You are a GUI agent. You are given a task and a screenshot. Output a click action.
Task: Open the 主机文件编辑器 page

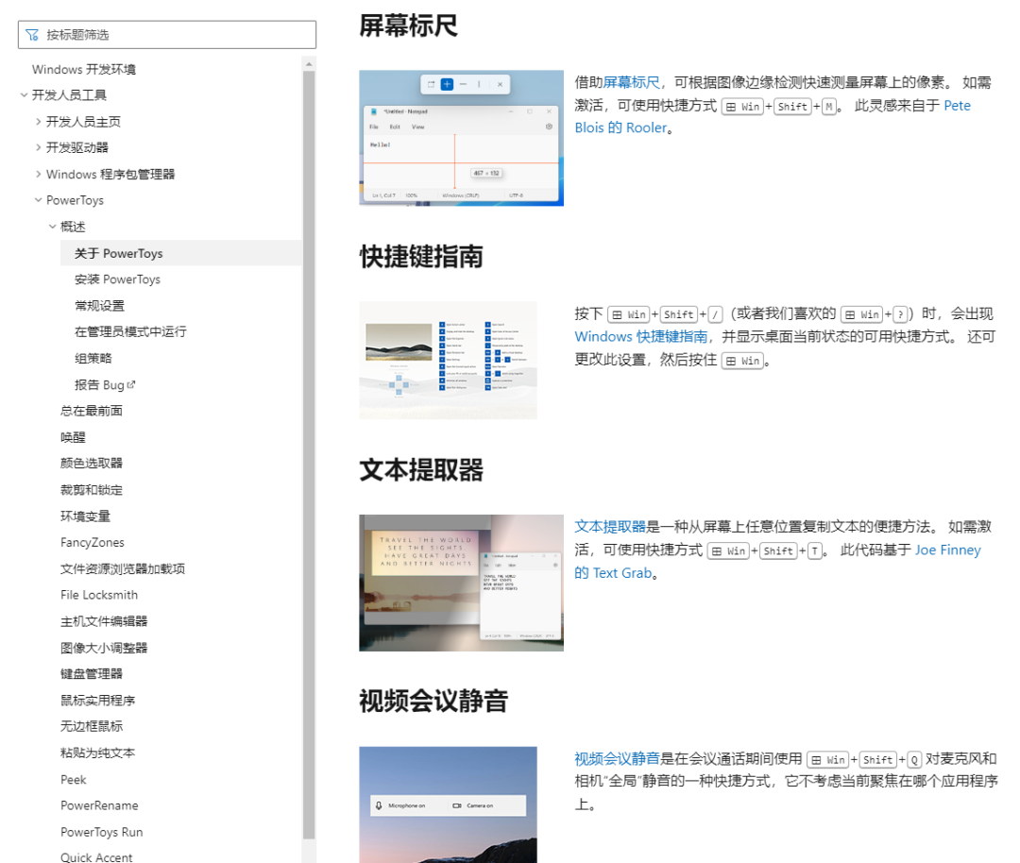104,621
